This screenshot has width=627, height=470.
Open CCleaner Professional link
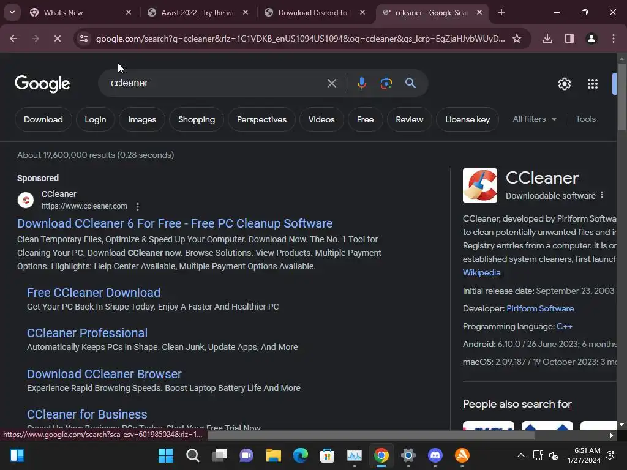click(87, 333)
